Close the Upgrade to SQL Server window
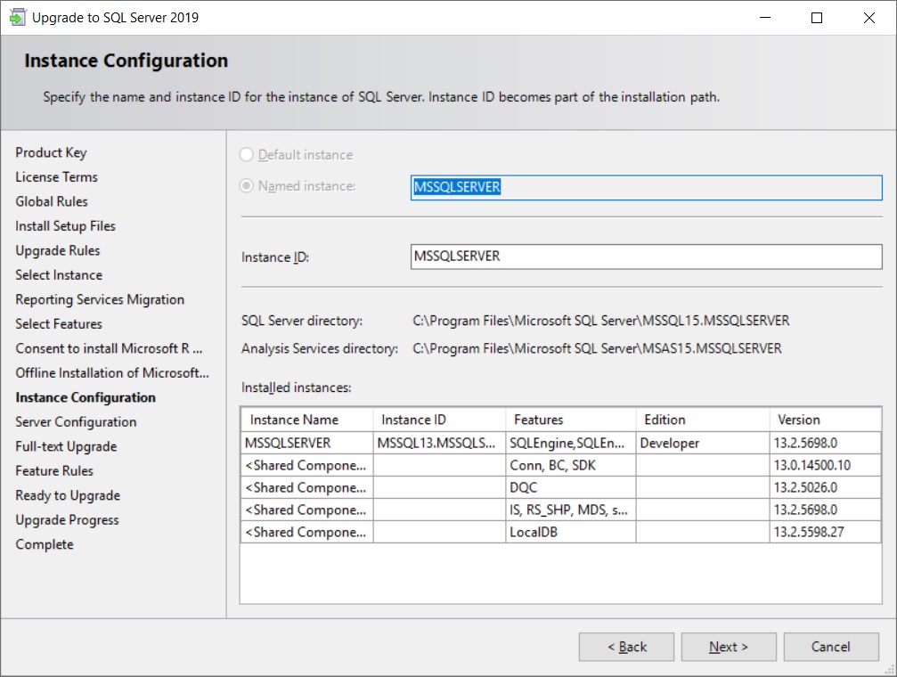The height and width of the screenshot is (677, 897). point(869,18)
